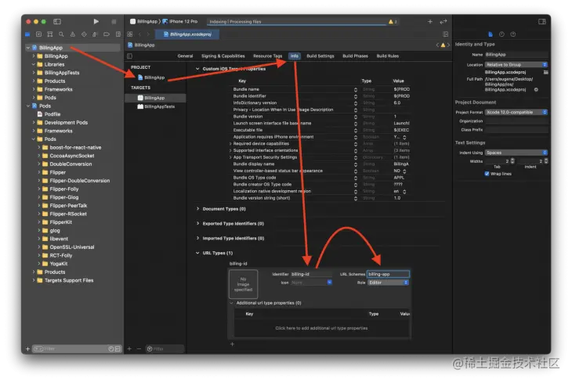Focus the URL Schemes field
The image size is (572, 382).
pyautogui.click(x=388, y=274)
